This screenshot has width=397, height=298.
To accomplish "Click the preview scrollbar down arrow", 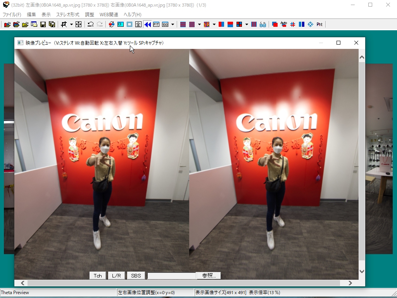I will [362, 271].
